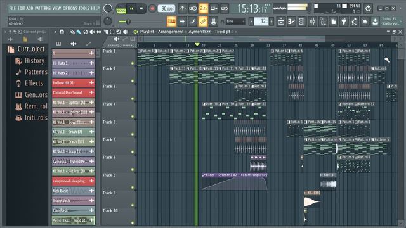The width and height of the screenshot is (406, 228).
Task: Select the Comical Pop Sound clip
Action: coord(74,92)
